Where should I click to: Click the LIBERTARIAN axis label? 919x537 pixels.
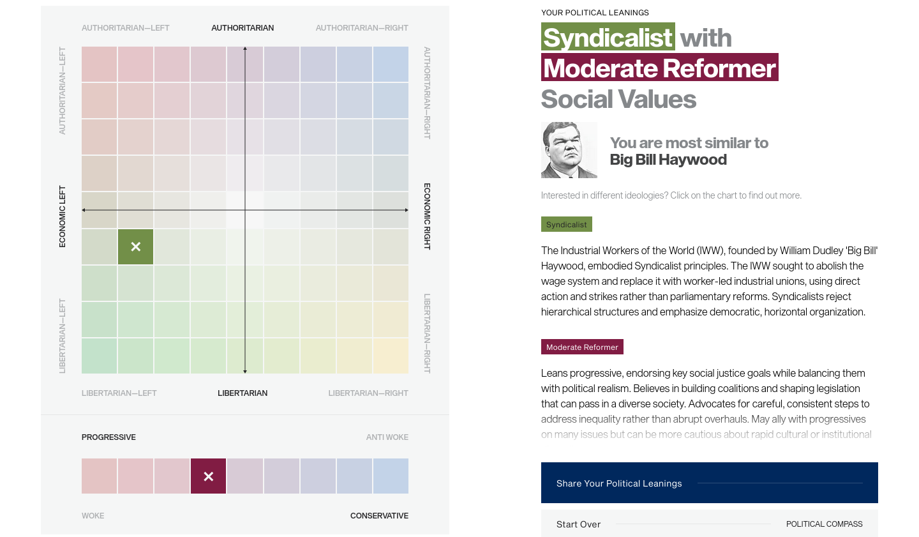pos(243,393)
